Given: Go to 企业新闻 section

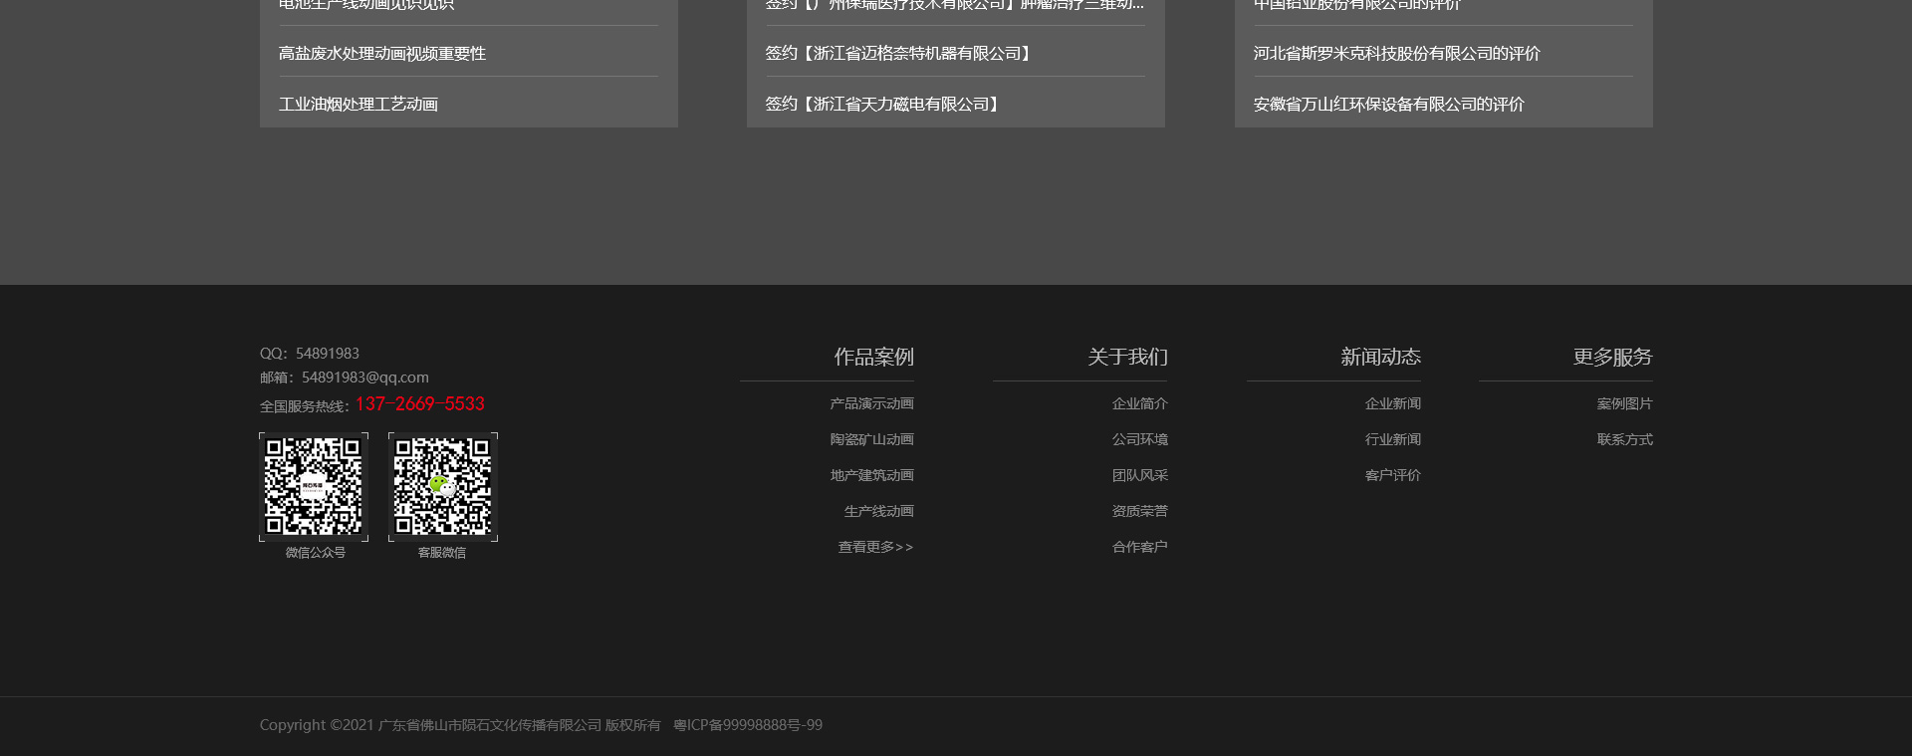Looking at the screenshot, I should [1392, 403].
